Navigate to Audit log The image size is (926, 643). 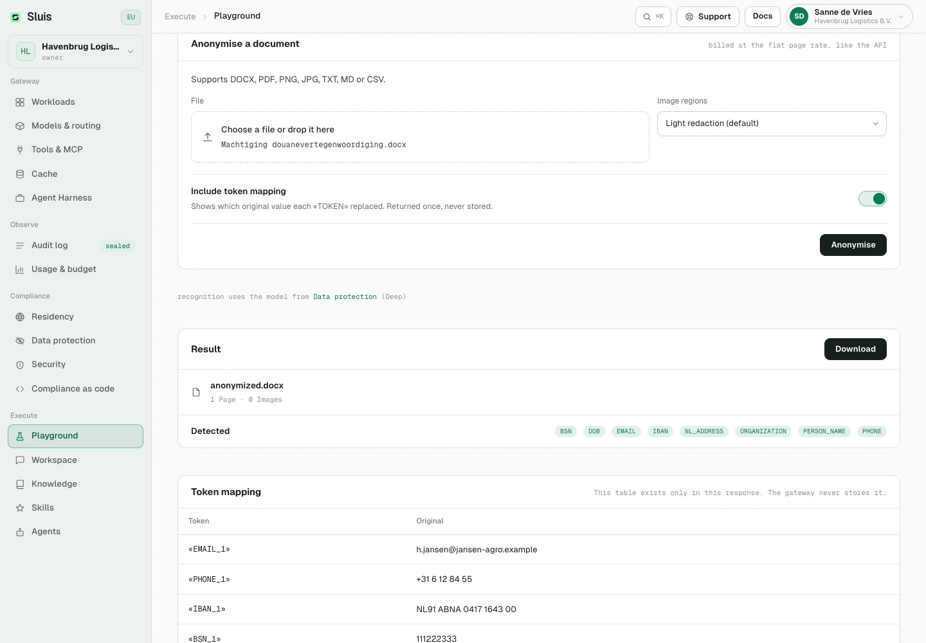click(75, 246)
